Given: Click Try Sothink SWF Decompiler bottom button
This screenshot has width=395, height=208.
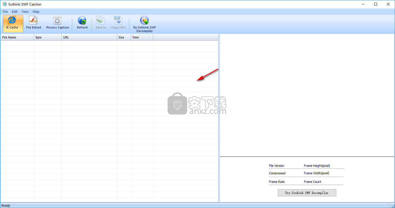Looking at the screenshot, I should pyautogui.click(x=307, y=193).
